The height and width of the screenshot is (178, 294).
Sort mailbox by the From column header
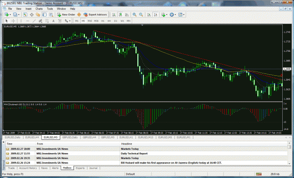pos(78,144)
